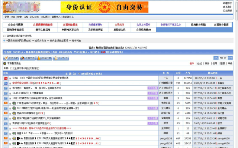Click purple image tag on 批发C商业银行 row
This screenshot has width=238, height=148.
tap(153, 118)
